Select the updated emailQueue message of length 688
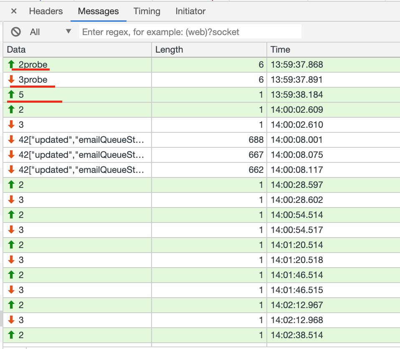This screenshot has width=400, height=349. point(202,140)
